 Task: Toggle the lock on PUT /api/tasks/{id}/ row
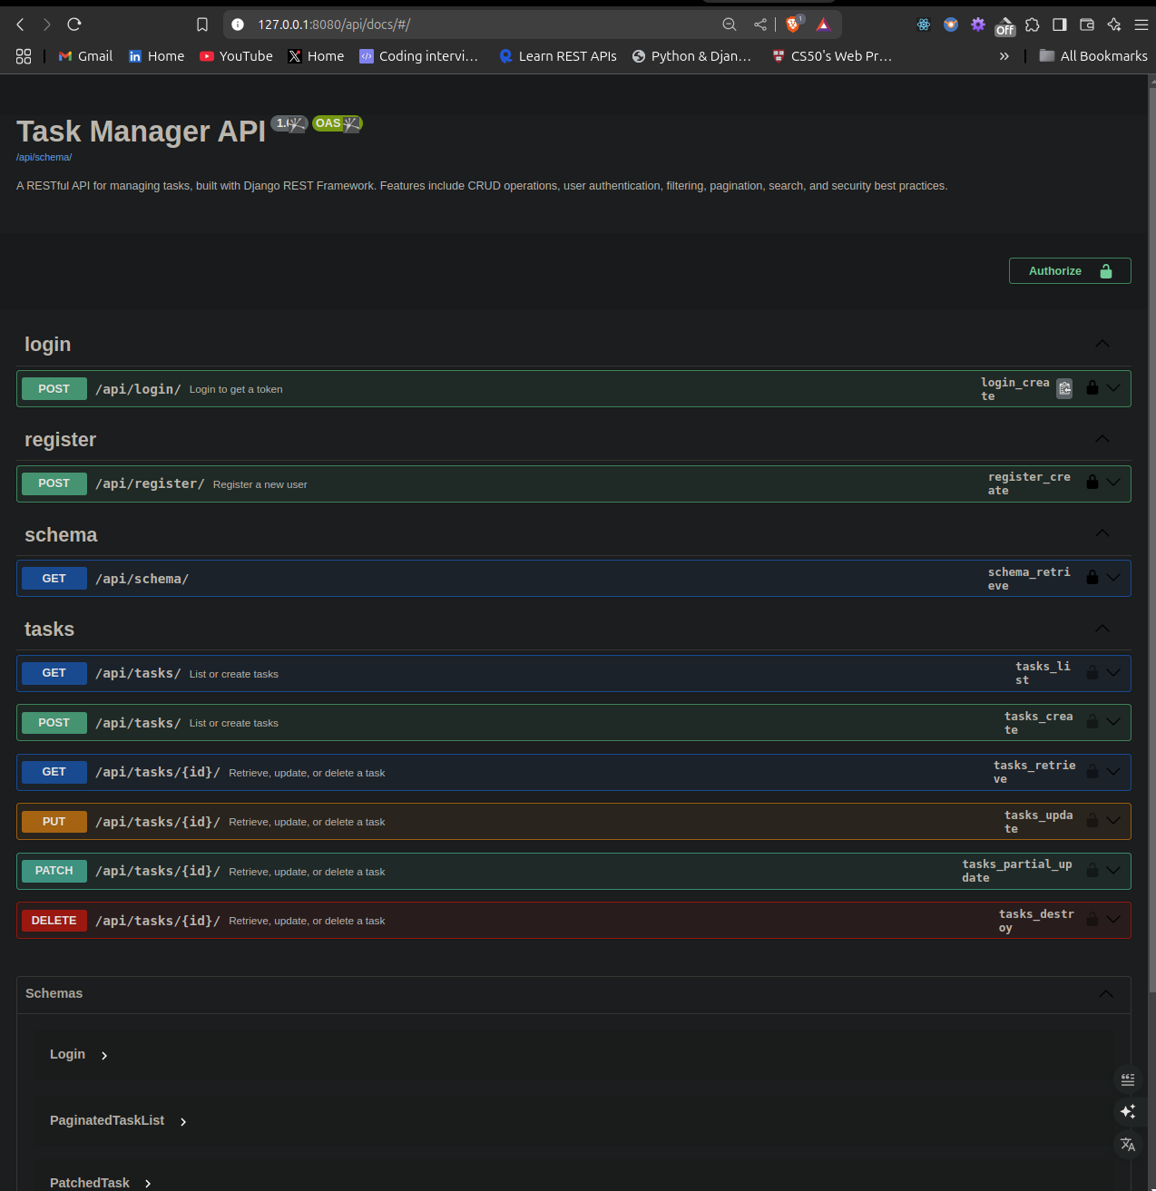(1092, 820)
